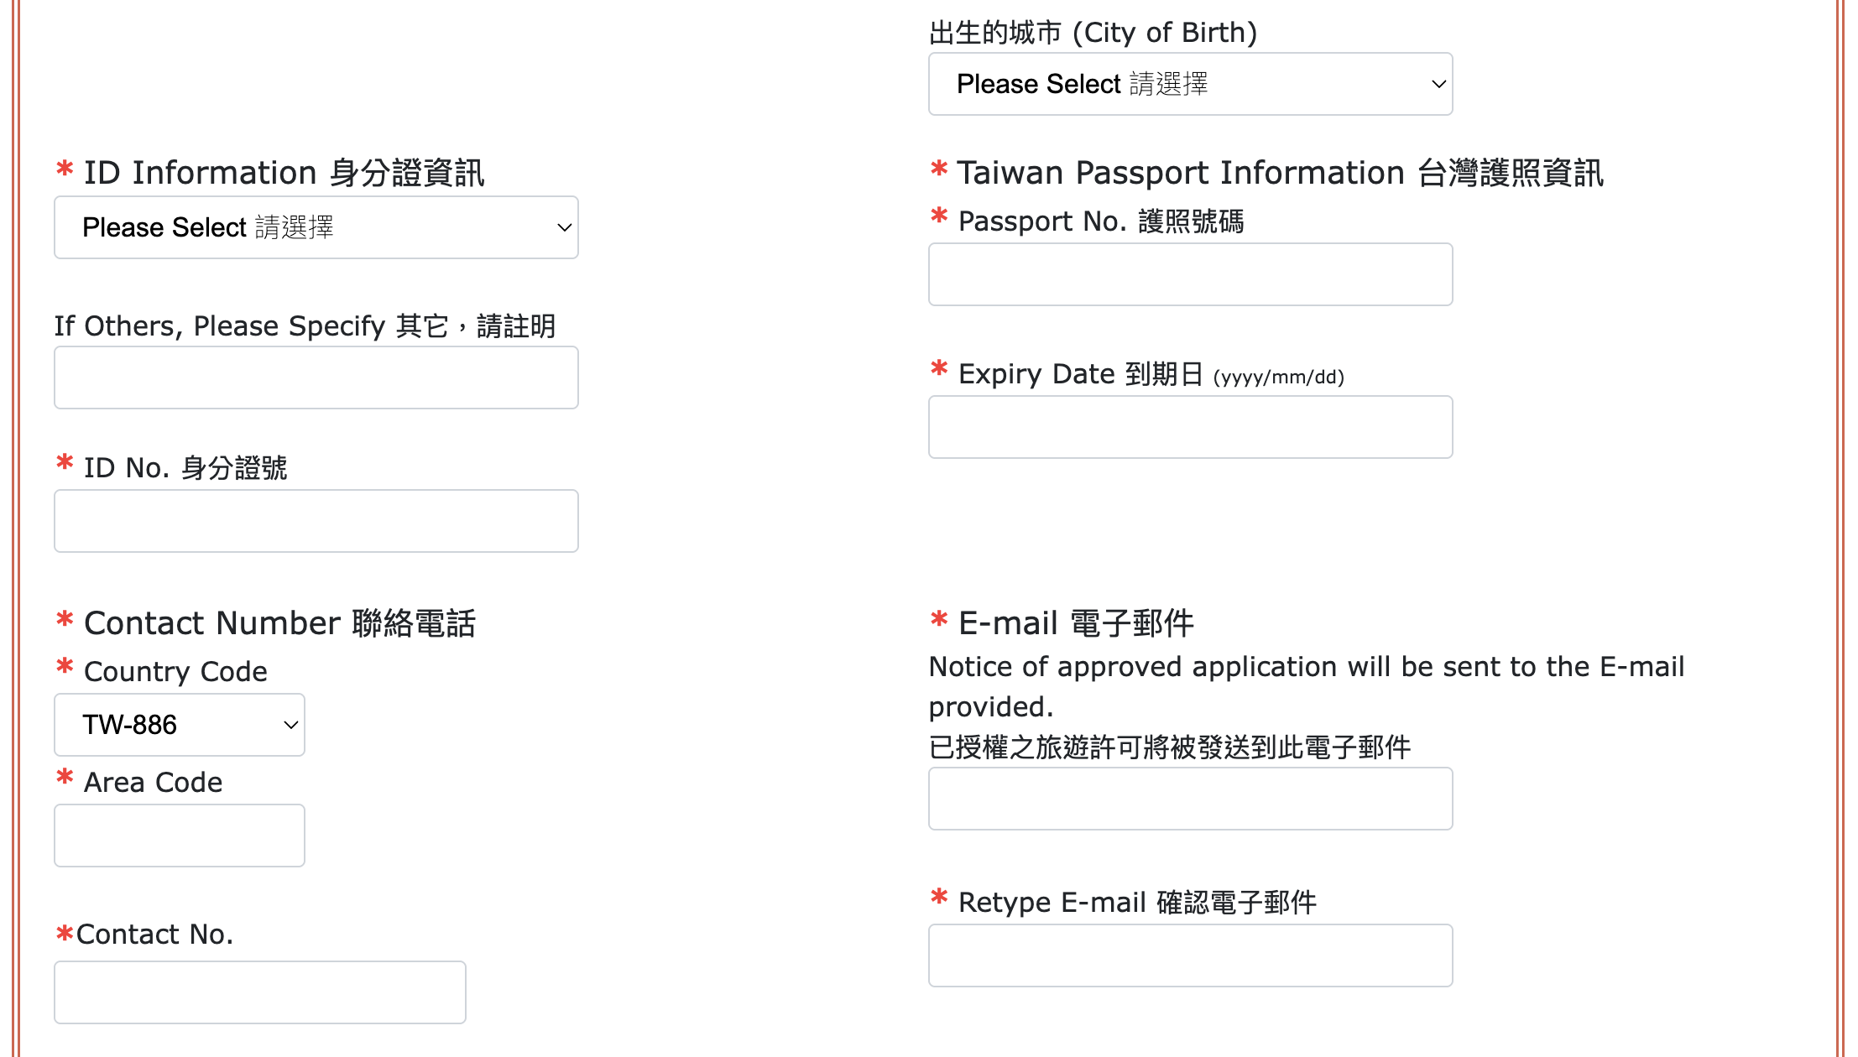Focus the Expiry Date input field
This screenshot has width=1858, height=1057.
[x=1190, y=427]
